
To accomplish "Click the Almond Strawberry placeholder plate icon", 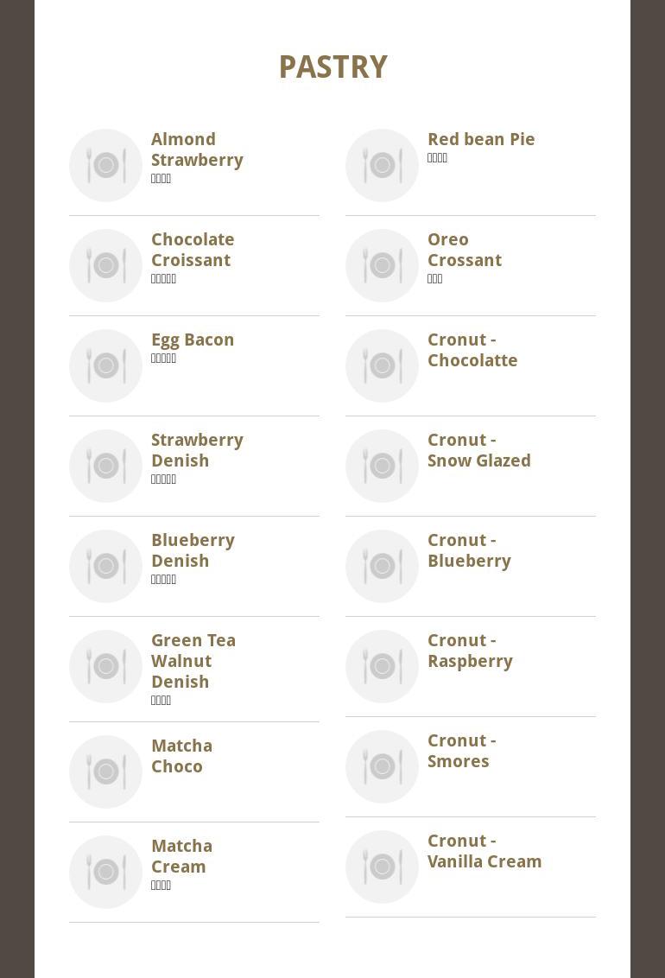I will [x=105, y=165].
